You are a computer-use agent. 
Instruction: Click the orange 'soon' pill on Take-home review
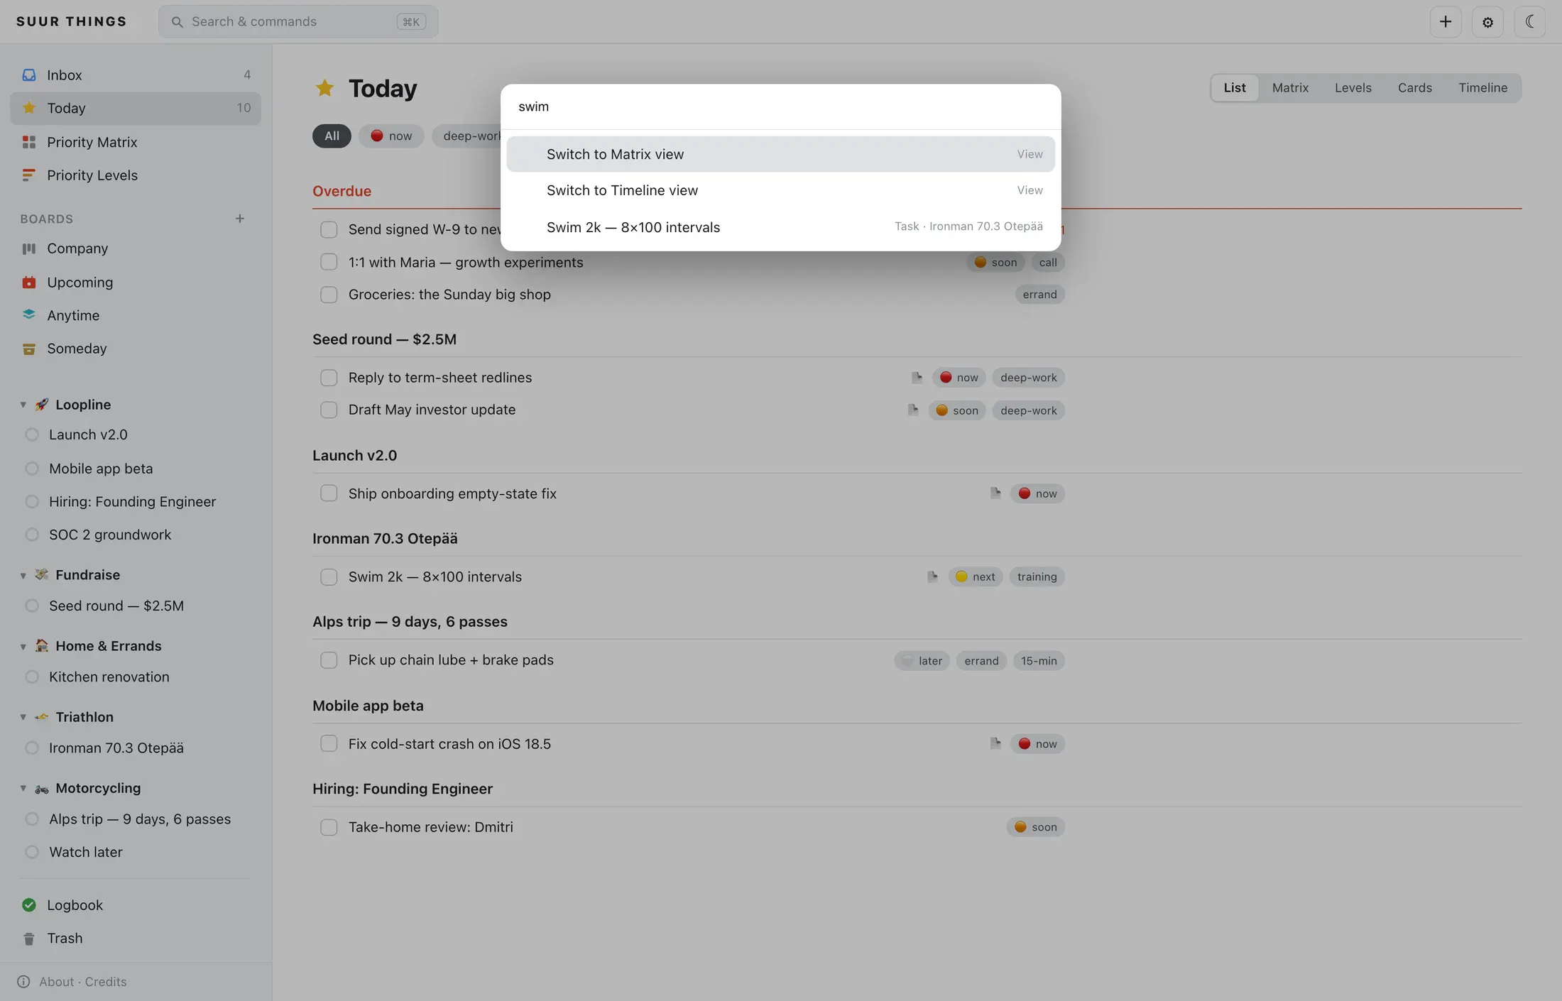click(1035, 827)
